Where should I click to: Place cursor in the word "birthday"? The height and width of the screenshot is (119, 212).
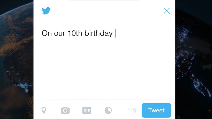pyautogui.click(x=99, y=33)
